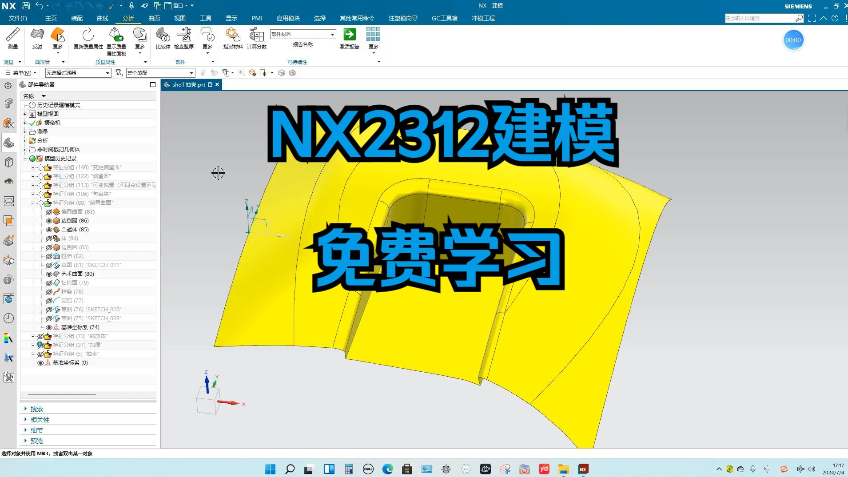Collapse 特征分组 (88) 偏置曲面 group

(x=33, y=203)
